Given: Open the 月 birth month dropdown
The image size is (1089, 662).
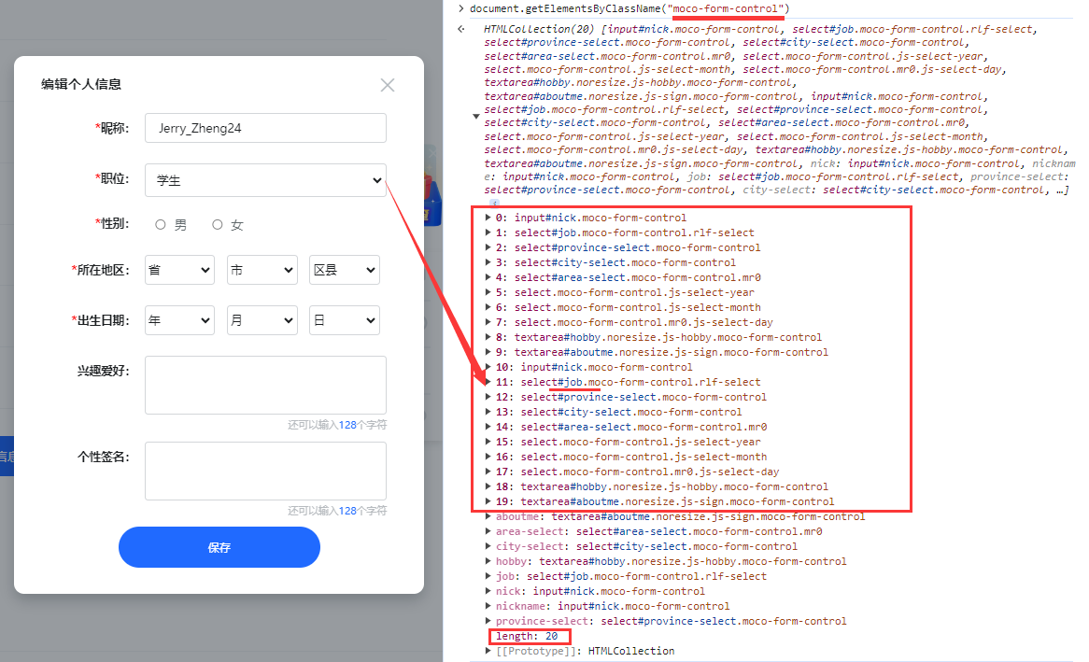Looking at the screenshot, I should tap(262, 320).
